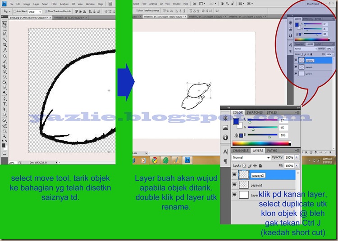Click Hand tool icon in application bar
The image size is (338, 241).
click(x=222, y=4)
